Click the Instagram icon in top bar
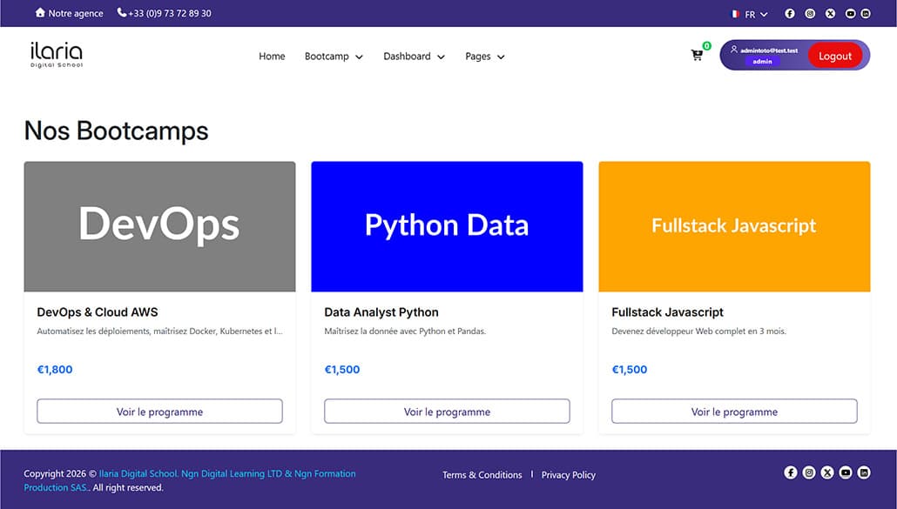 click(x=810, y=14)
